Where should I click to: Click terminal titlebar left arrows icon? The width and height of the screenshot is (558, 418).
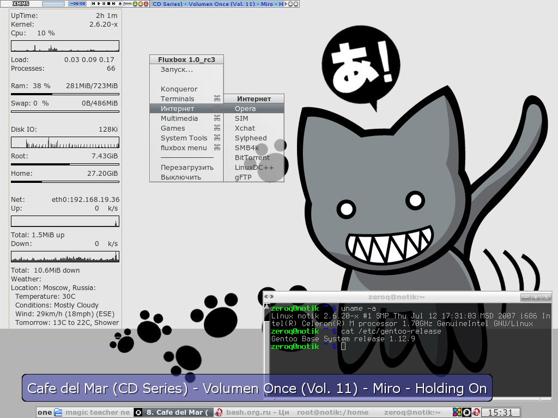coord(269,297)
